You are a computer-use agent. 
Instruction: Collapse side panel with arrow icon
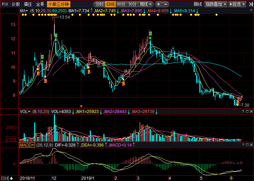click(251, 4)
